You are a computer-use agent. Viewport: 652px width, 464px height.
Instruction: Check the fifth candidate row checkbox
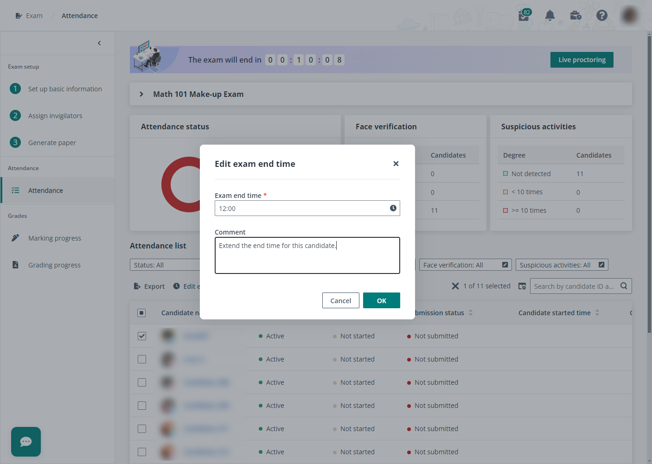pos(142,429)
